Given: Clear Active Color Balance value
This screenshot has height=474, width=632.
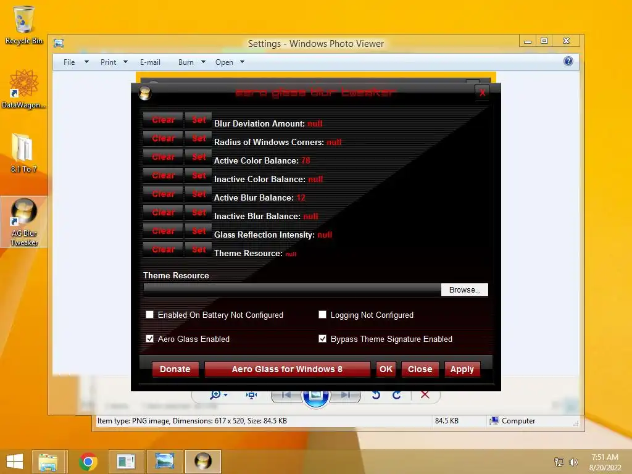Looking at the screenshot, I should point(163,157).
